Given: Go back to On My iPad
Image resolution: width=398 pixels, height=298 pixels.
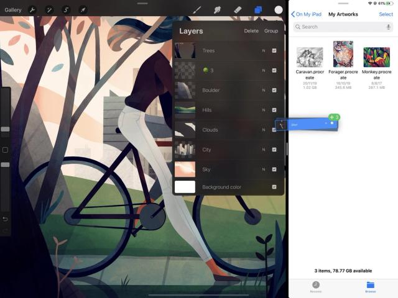Looking at the screenshot, I should tap(307, 14).
